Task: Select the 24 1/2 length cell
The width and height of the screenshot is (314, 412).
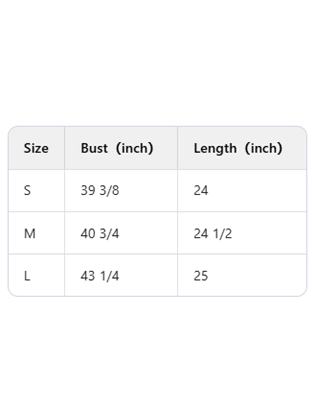Action: coord(213,233)
